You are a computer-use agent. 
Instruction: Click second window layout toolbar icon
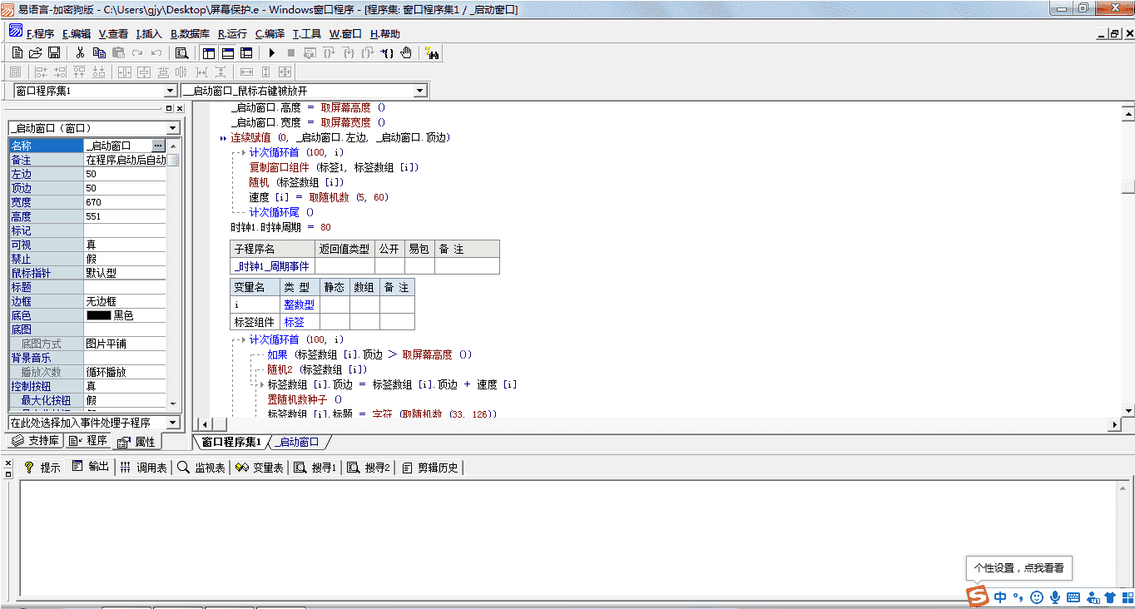point(227,52)
